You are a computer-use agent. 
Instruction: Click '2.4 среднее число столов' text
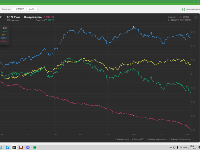click(179, 20)
